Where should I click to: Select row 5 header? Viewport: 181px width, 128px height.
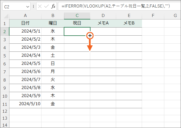pyautogui.click(x=5, y=56)
